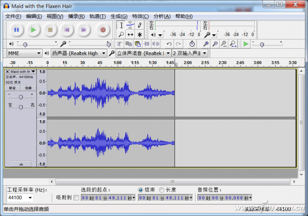
Task: Open the File (文件) menu
Action: click(13, 16)
